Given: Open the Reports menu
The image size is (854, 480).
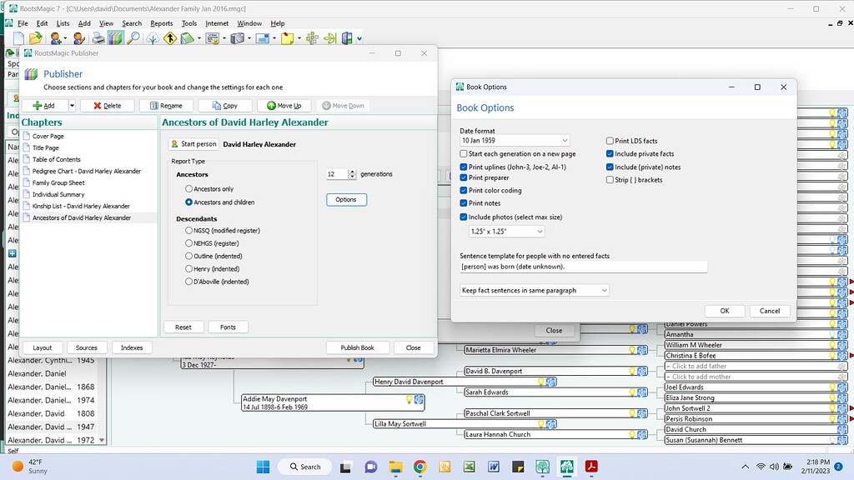Looking at the screenshot, I should [162, 23].
